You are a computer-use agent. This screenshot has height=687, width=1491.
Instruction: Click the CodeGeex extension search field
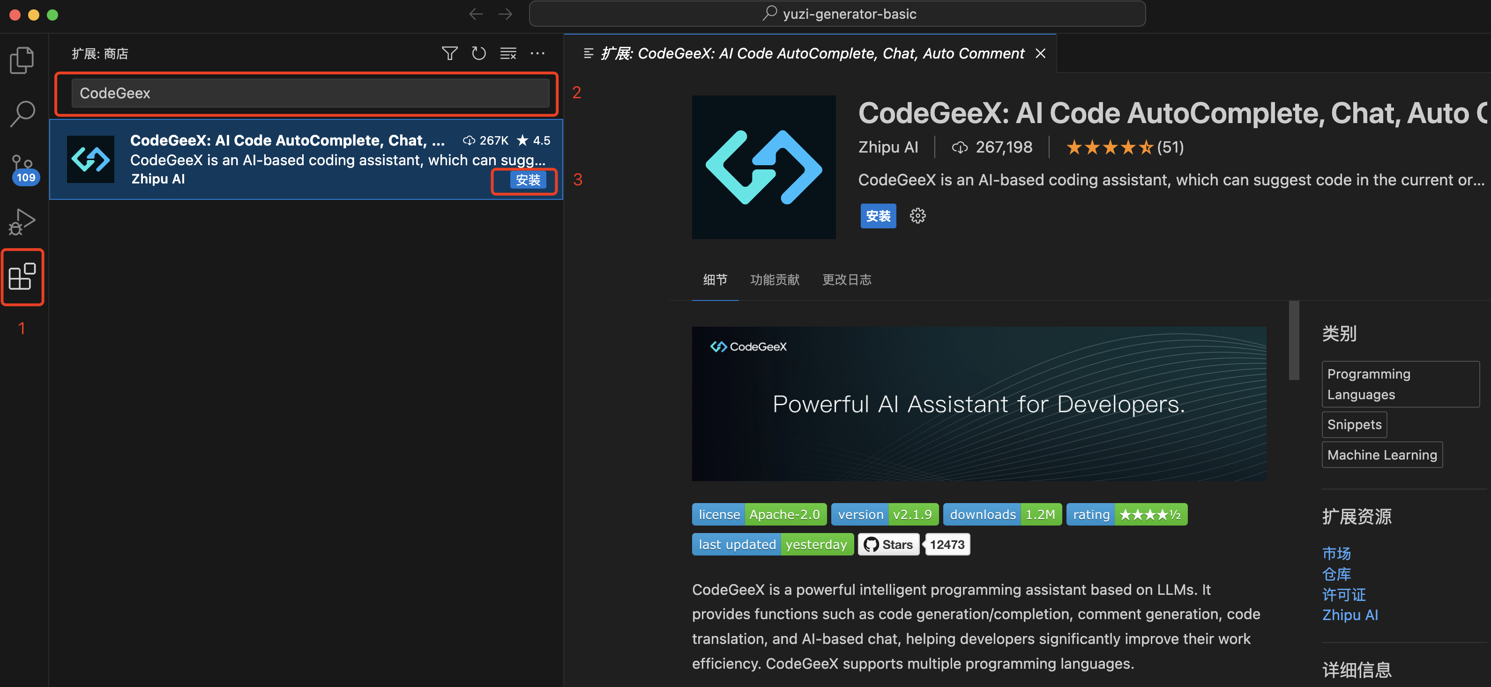tap(310, 93)
